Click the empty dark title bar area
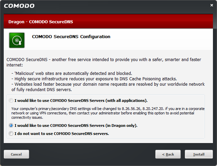Screen dimensions: 217x166 click(x=119, y=5)
